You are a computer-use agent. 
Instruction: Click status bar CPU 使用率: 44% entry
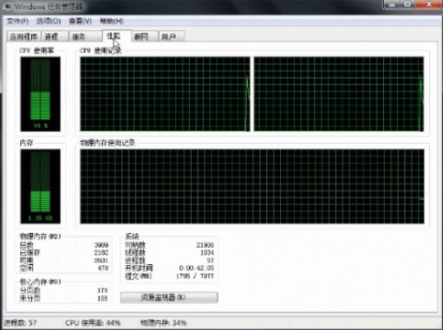click(x=93, y=323)
